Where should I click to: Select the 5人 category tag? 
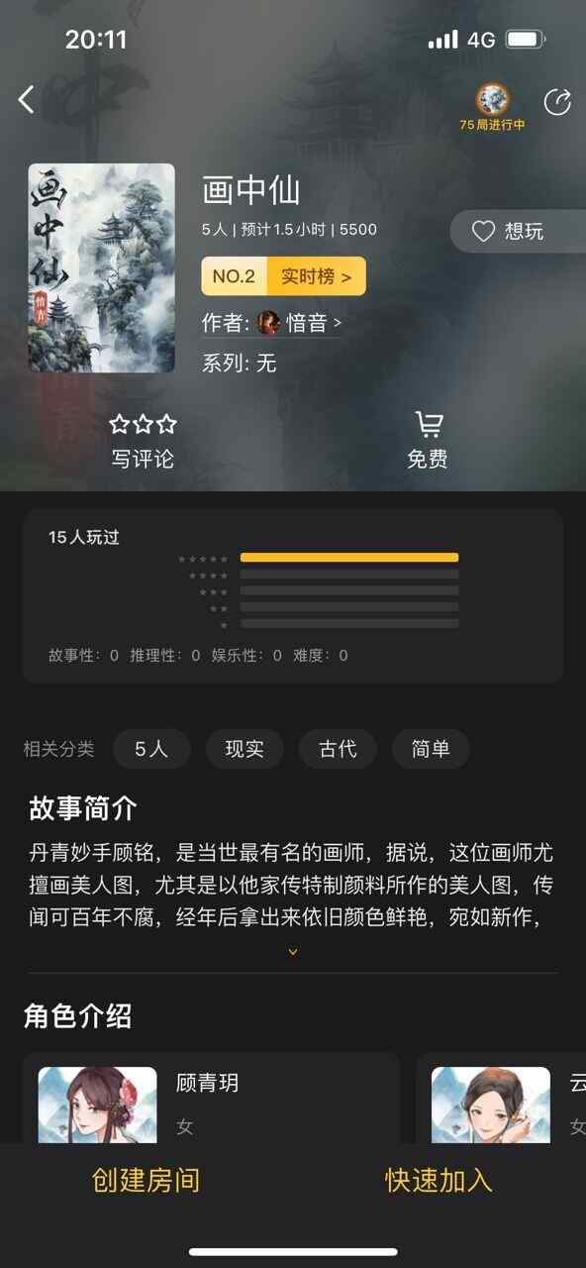[x=151, y=749]
